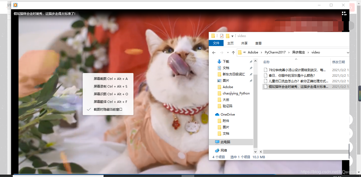Expand chevron after Adobe in breadcrumb
Viewport: 361px width, 177px height.
(x=262, y=52)
